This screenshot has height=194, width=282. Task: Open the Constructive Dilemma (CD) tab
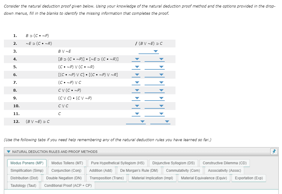pyautogui.click(x=225, y=163)
